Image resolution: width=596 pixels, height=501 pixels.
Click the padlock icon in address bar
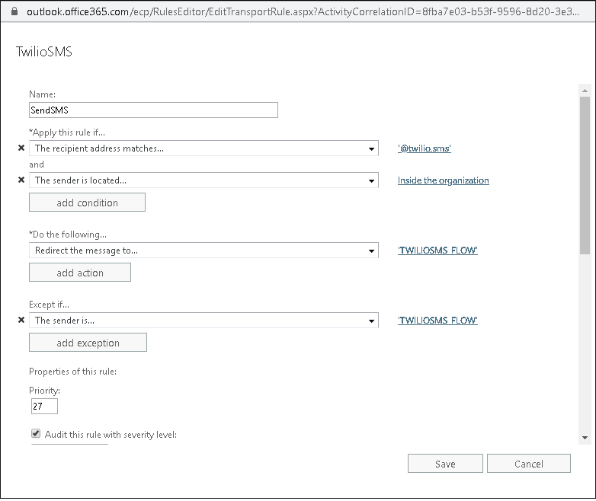click(x=14, y=11)
